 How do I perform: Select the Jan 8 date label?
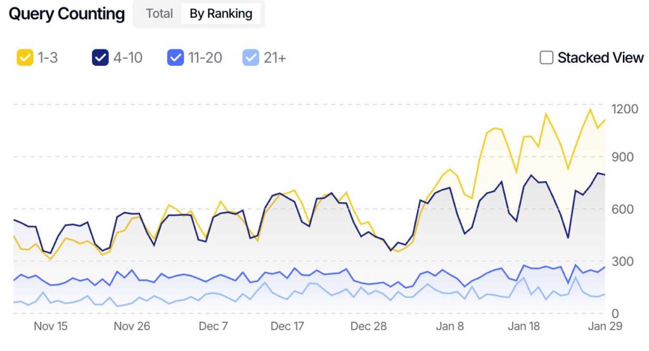point(450,326)
